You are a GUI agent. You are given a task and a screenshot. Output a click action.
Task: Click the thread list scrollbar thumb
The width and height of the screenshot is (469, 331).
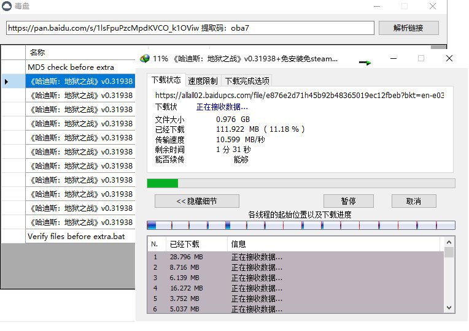point(449,252)
